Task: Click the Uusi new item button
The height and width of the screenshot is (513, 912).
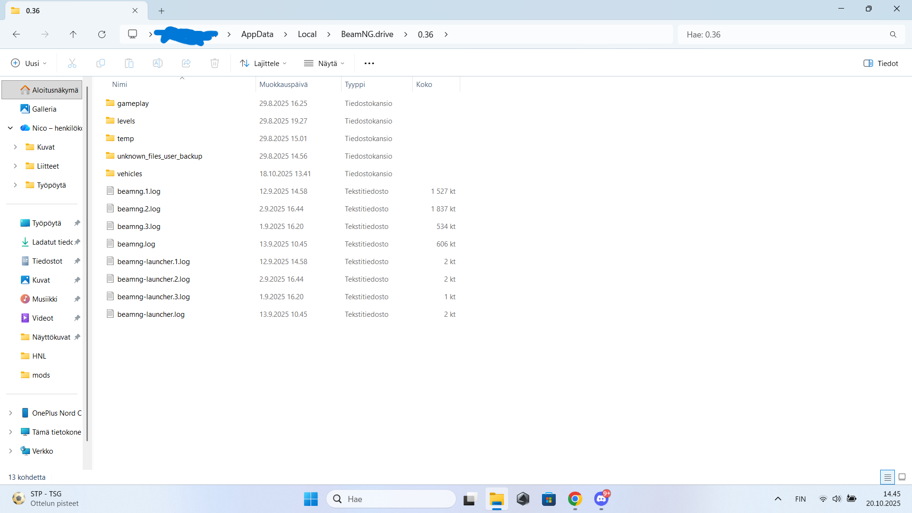Action: (28, 63)
